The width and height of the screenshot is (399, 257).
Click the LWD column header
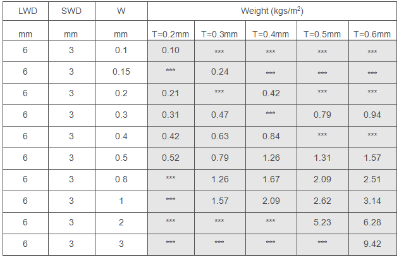25,11
